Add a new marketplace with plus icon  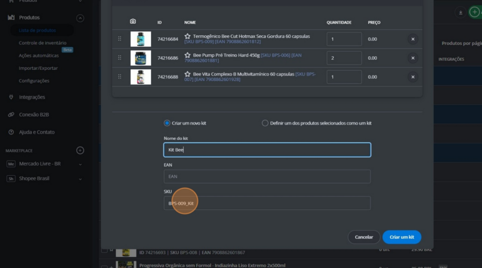click(x=80, y=150)
